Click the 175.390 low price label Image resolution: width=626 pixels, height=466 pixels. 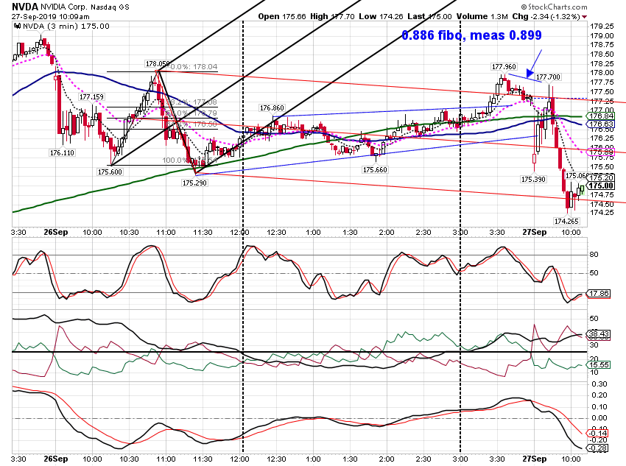(533, 180)
